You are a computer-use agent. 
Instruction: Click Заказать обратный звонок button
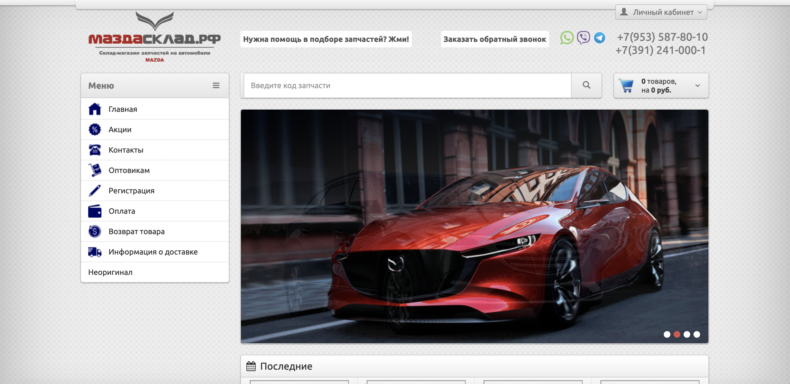pos(494,39)
